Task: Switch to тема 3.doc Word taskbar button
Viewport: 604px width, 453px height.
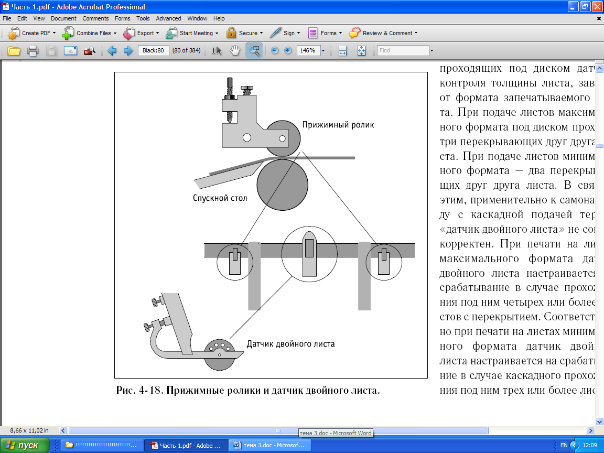Action: (x=269, y=445)
